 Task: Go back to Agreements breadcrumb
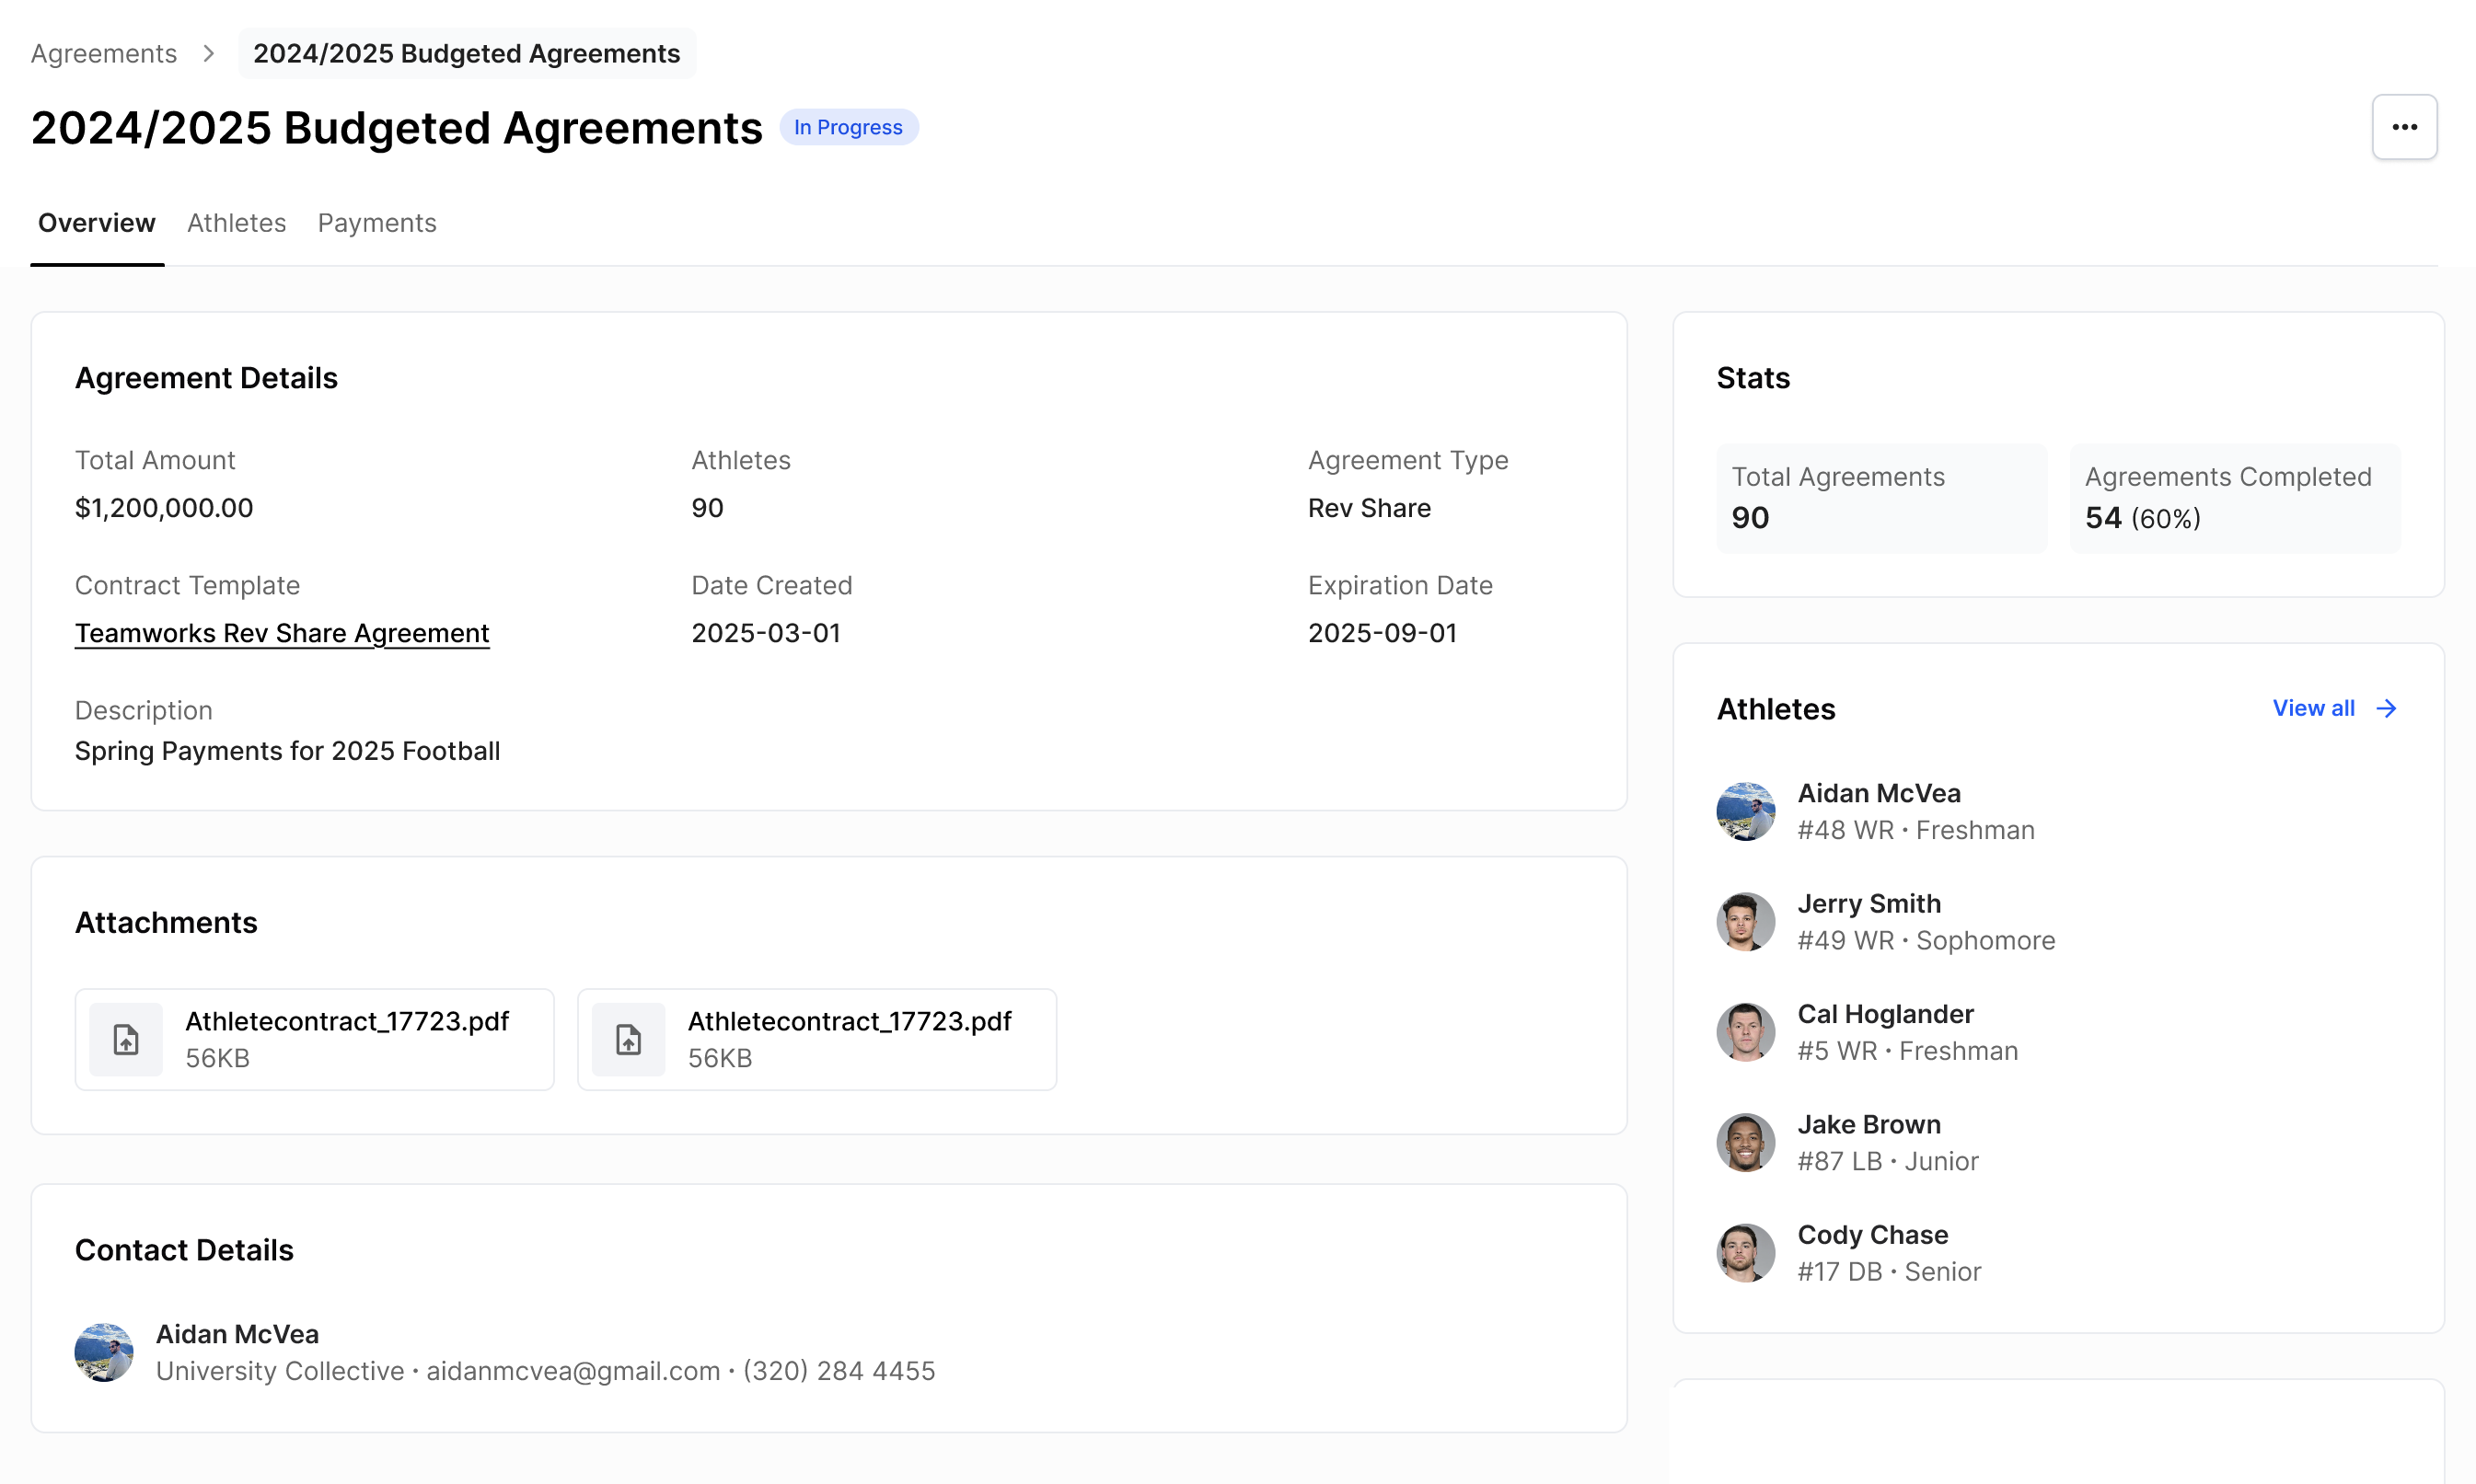click(104, 53)
